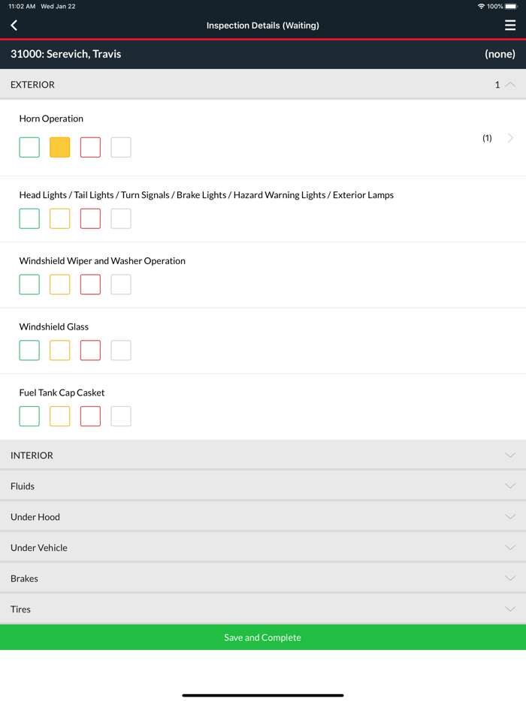The image size is (526, 701).
Task: Tap the back arrow icon
Action: pyautogui.click(x=14, y=26)
